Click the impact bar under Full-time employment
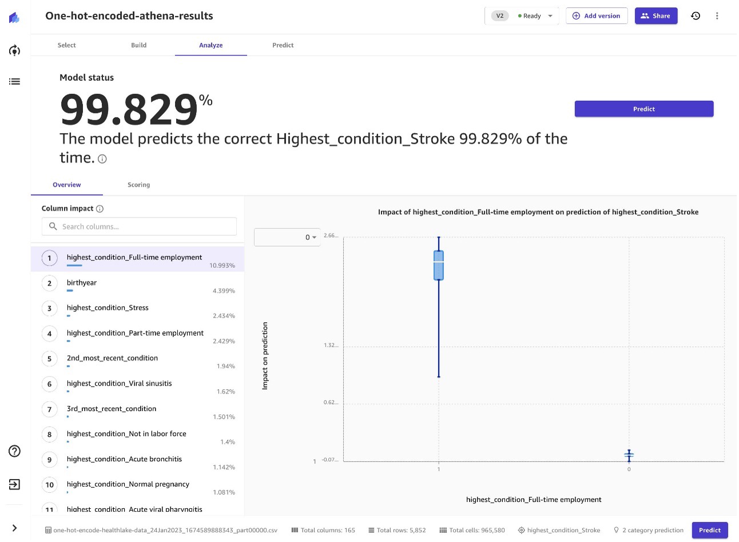This screenshot has height=542, width=739. click(74, 266)
